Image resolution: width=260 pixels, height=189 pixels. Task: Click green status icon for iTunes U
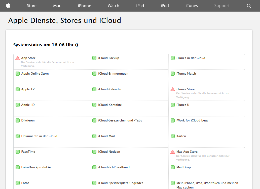(x=173, y=105)
